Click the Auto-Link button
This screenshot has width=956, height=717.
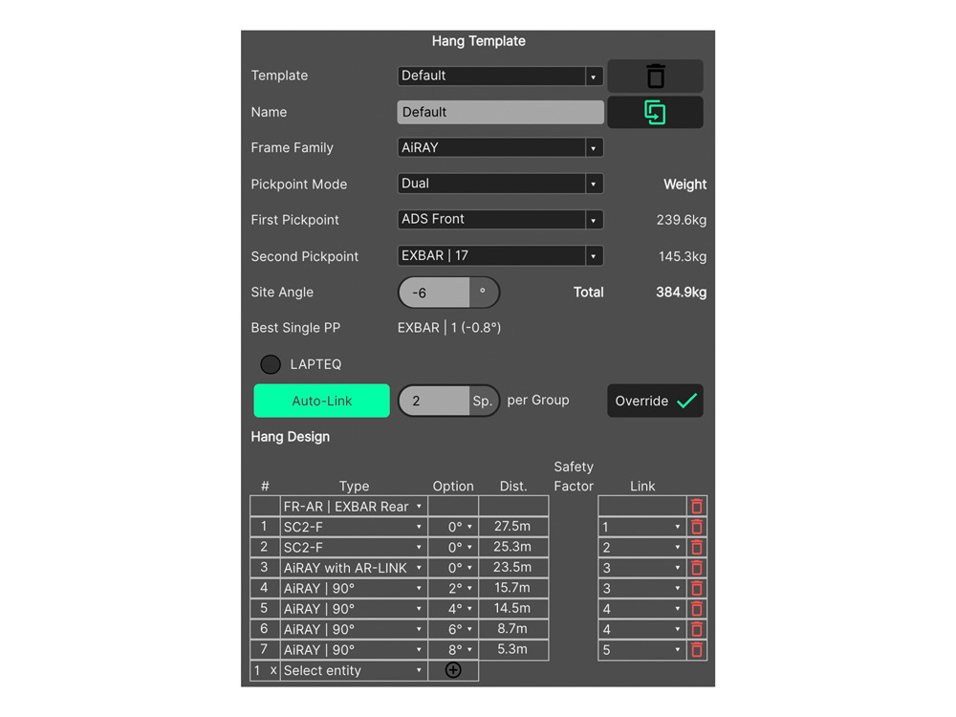(x=321, y=401)
